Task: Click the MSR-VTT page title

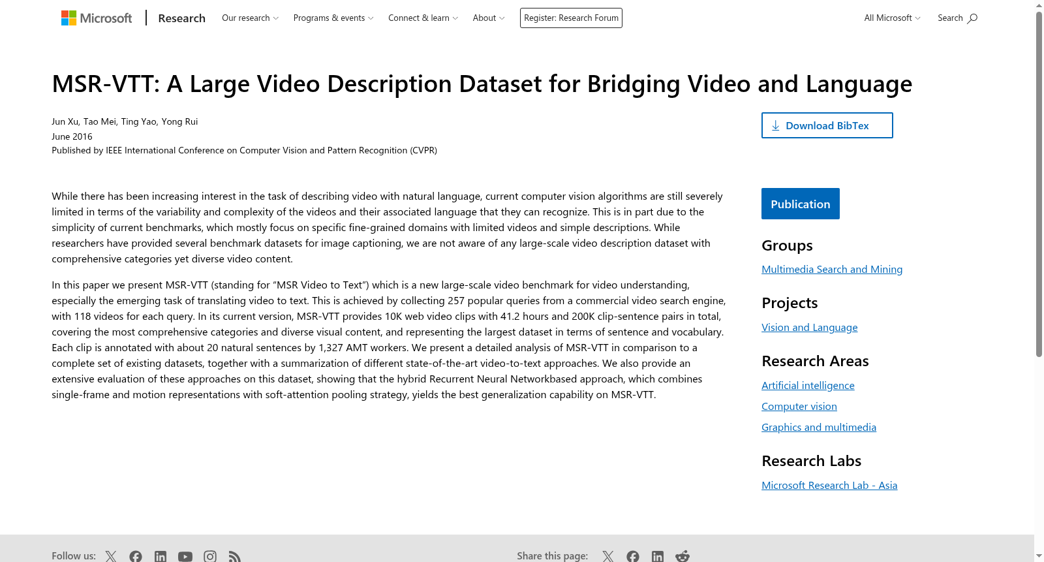Action: pyautogui.click(x=482, y=84)
